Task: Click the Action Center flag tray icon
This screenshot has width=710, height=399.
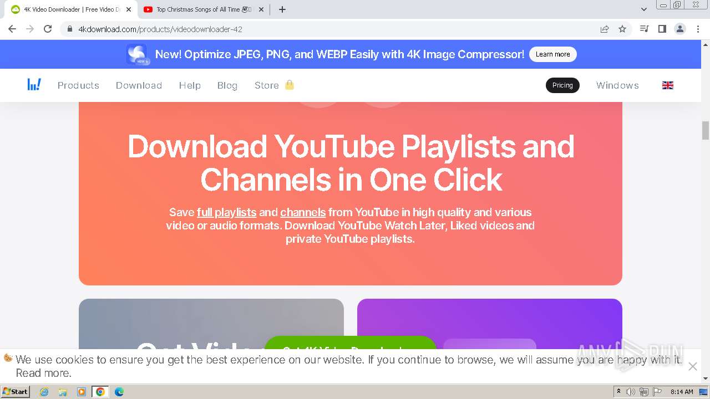Action: click(657, 392)
